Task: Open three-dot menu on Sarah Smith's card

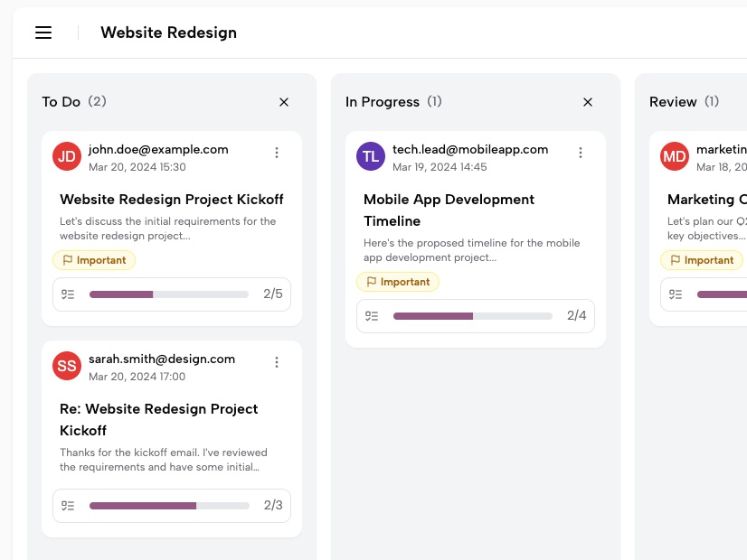Action: point(277,362)
